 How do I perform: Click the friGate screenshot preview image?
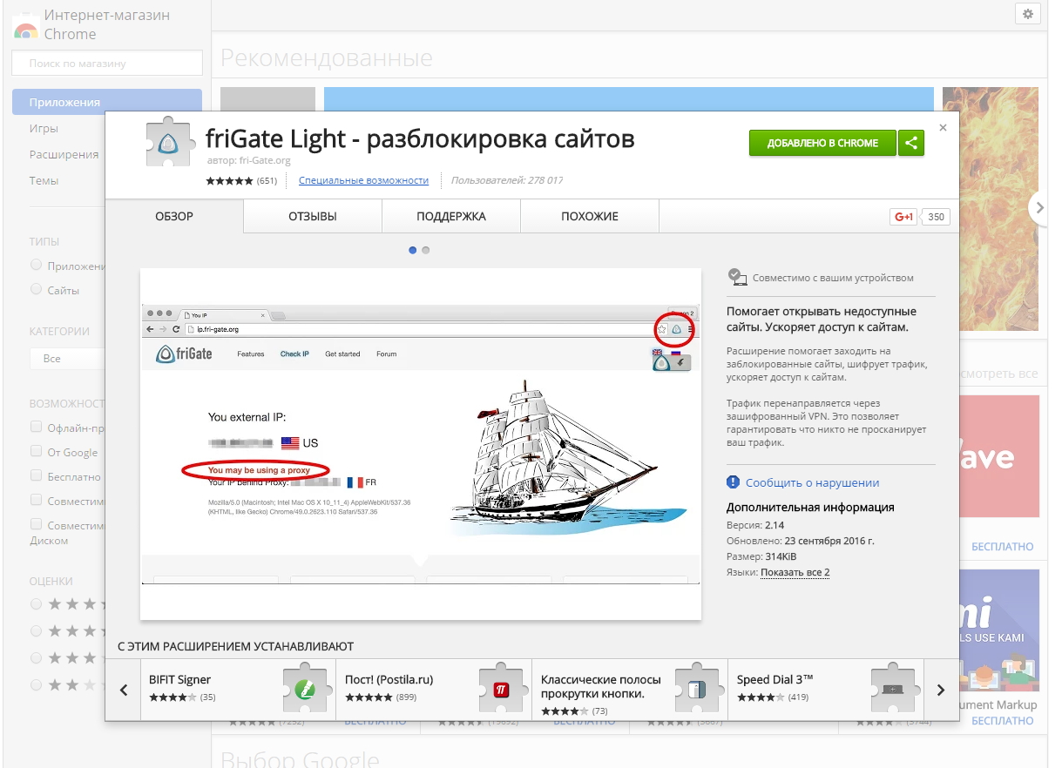click(421, 444)
